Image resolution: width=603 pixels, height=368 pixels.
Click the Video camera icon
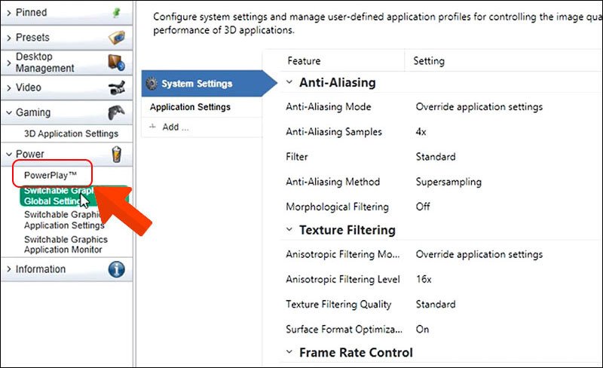116,87
